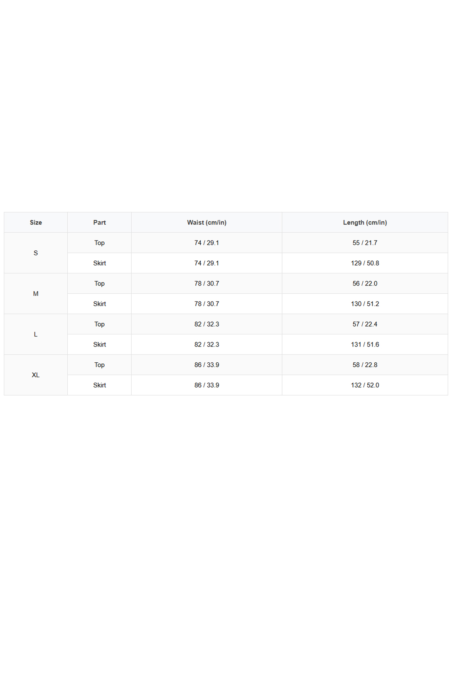This screenshot has height=678, width=452.
Task: Click the 55 / 21.7 length value
Action: click(365, 243)
